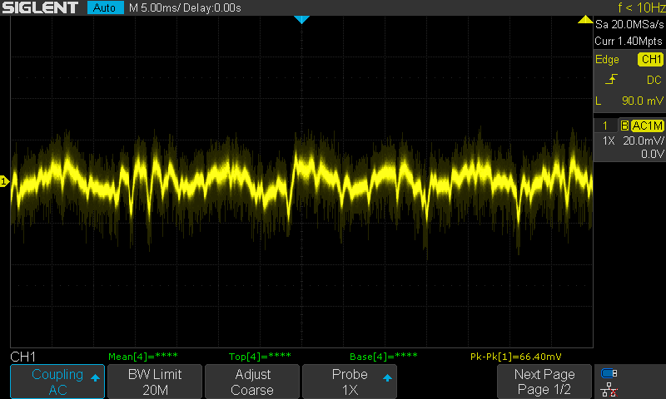Viewport: 666px width, 399px height.
Task: Click the network disconnected status icon
Action: 609,390
